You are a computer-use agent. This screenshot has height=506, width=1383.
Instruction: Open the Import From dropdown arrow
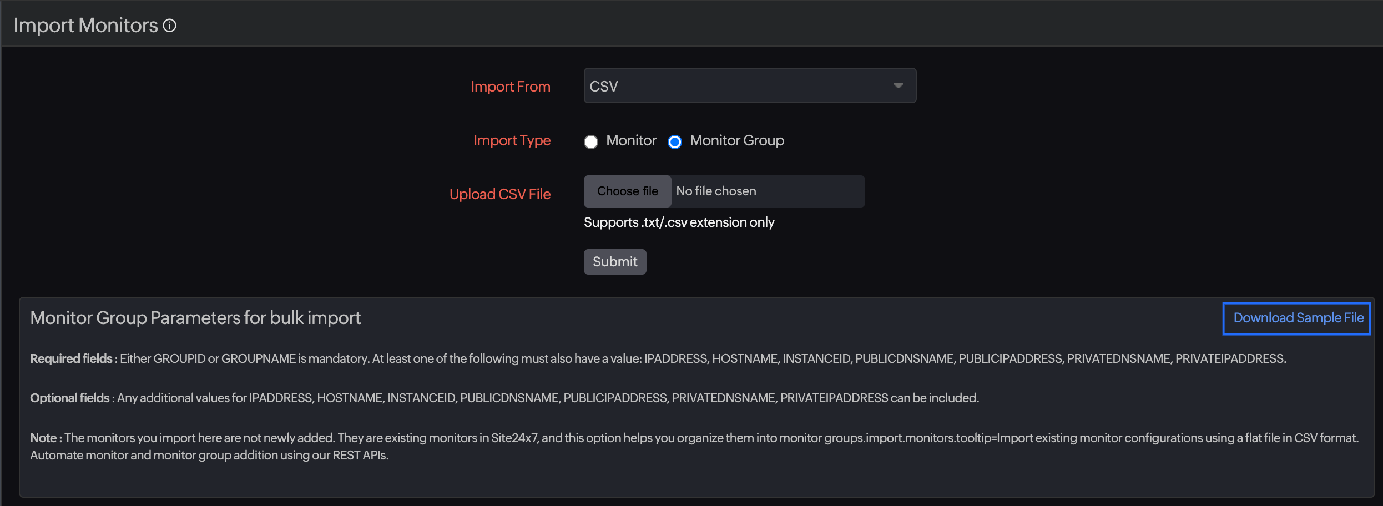click(898, 86)
